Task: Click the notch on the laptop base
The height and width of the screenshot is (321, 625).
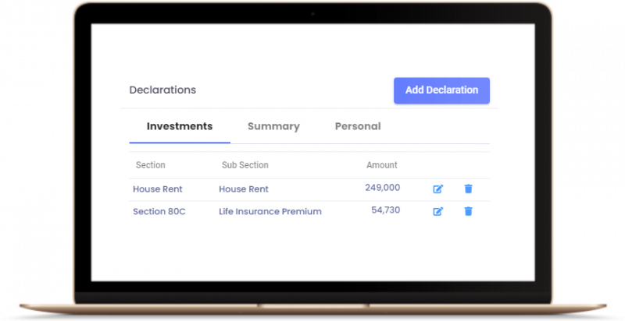Action: pyautogui.click(x=312, y=306)
